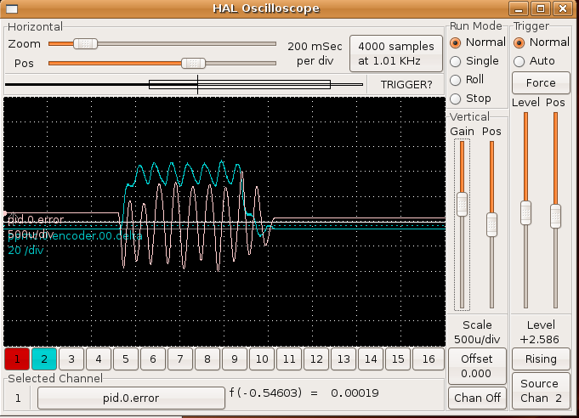Select channel 4 button
This screenshot has height=418, width=579.
[99, 359]
